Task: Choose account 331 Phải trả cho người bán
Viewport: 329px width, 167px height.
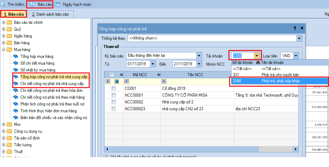Action: point(279,75)
